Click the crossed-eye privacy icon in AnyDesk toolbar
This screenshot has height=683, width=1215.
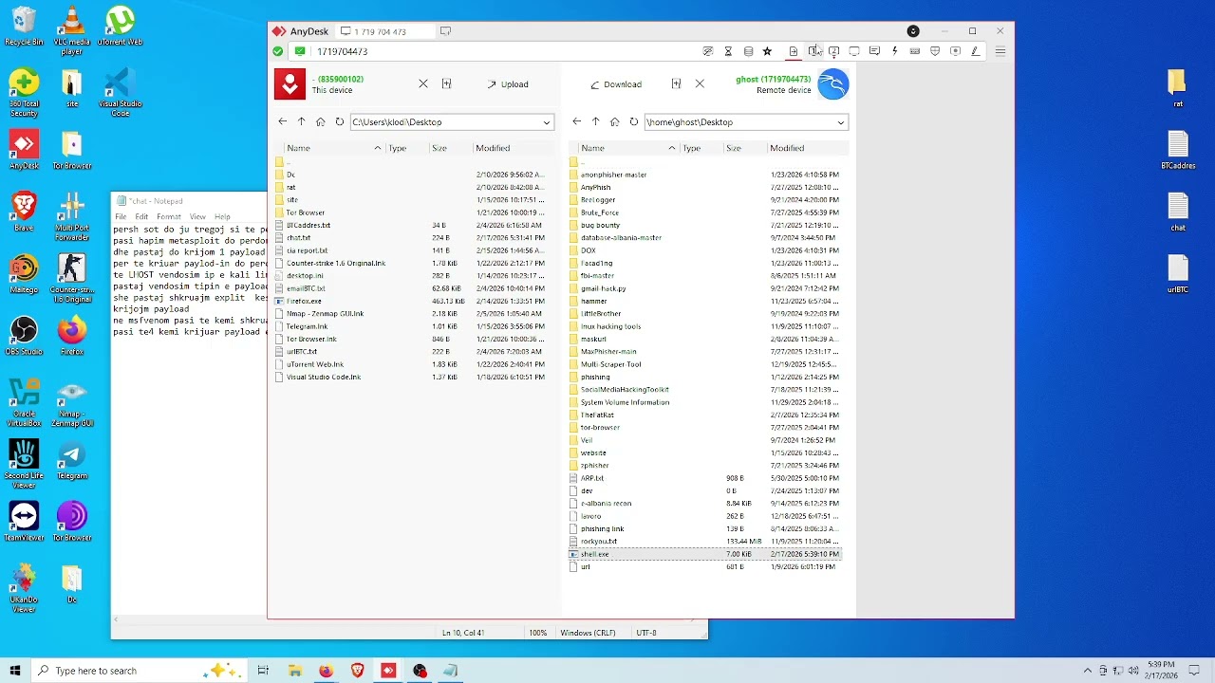pos(708,51)
